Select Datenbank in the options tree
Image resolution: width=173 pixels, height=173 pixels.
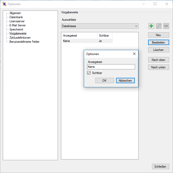(x=16, y=17)
